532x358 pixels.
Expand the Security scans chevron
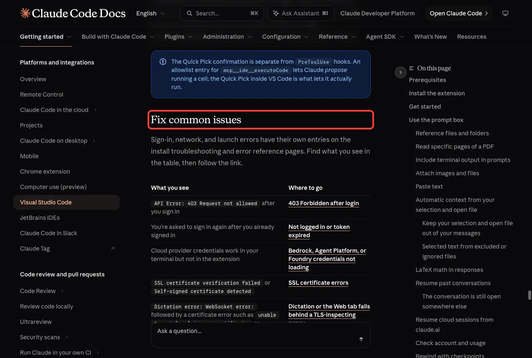[66, 337]
